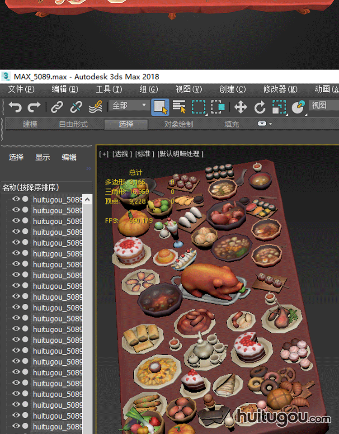Toggle the Window/Crossing selection icon

[x=218, y=107]
